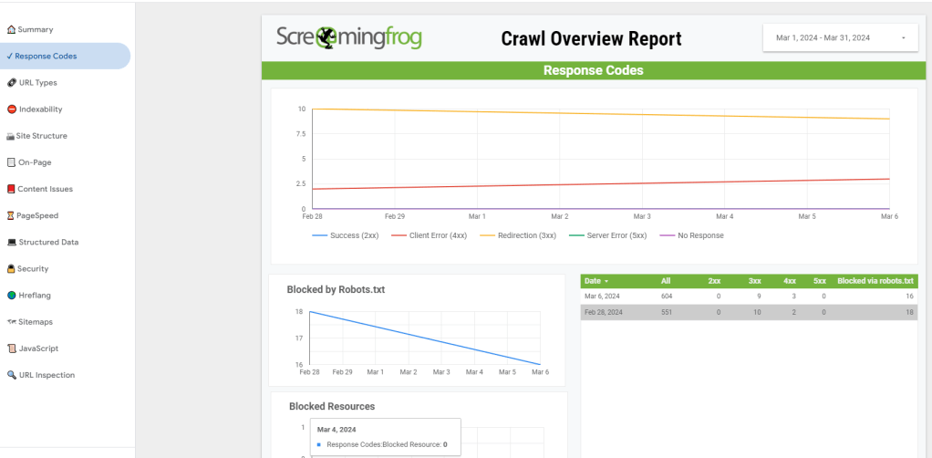Image resolution: width=932 pixels, height=458 pixels.
Task: Click the Hreflang globe icon
Action: 11,296
